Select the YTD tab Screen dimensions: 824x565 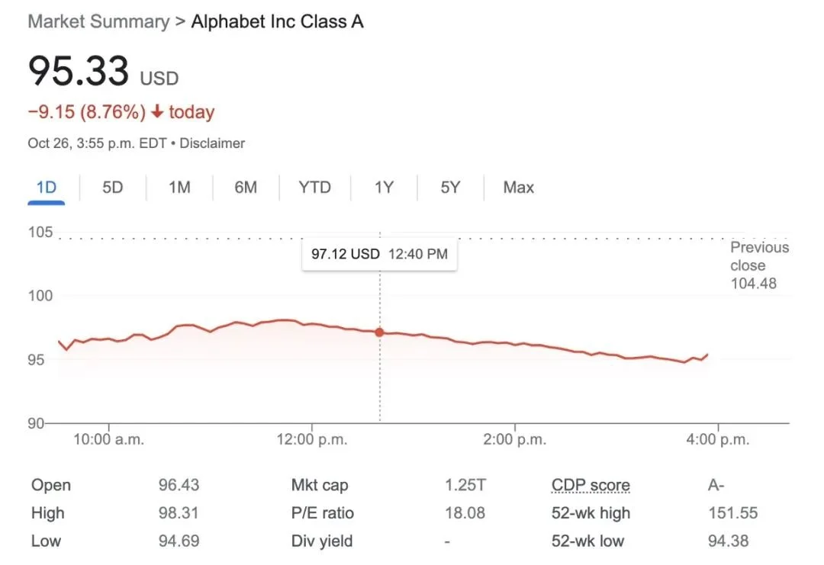tap(315, 188)
